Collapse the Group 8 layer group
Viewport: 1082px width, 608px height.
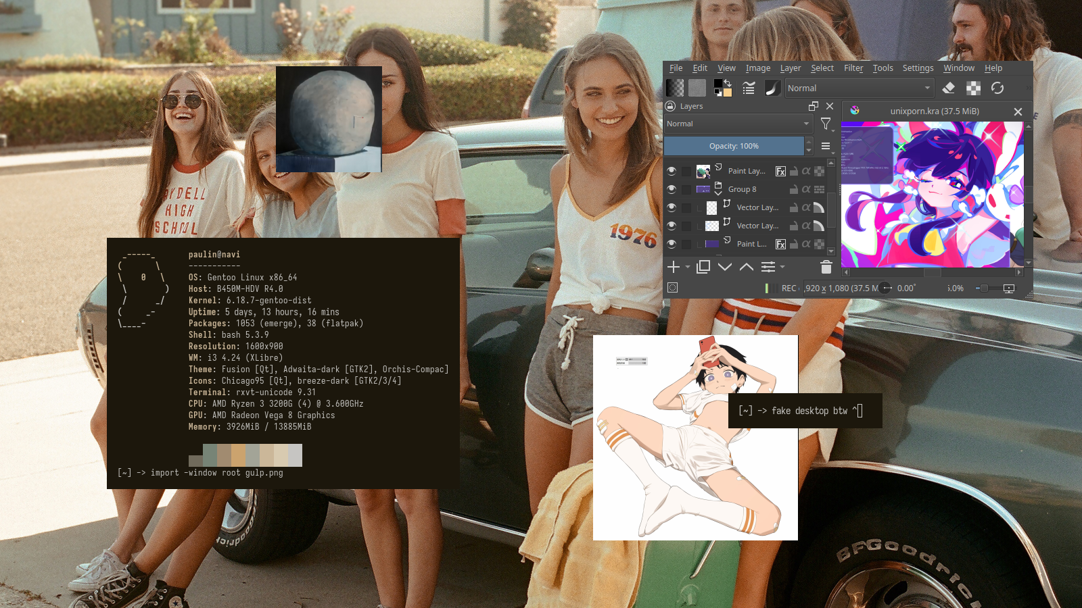click(x=718, y=193)
